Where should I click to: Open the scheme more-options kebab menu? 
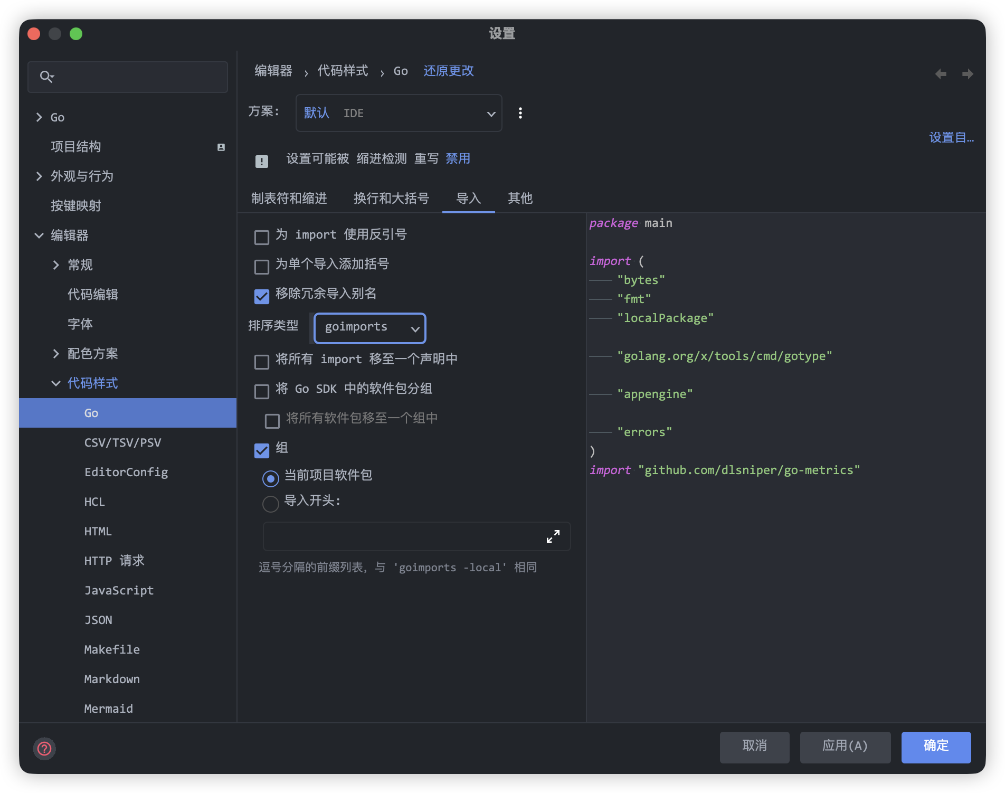[x=520, y=113]
